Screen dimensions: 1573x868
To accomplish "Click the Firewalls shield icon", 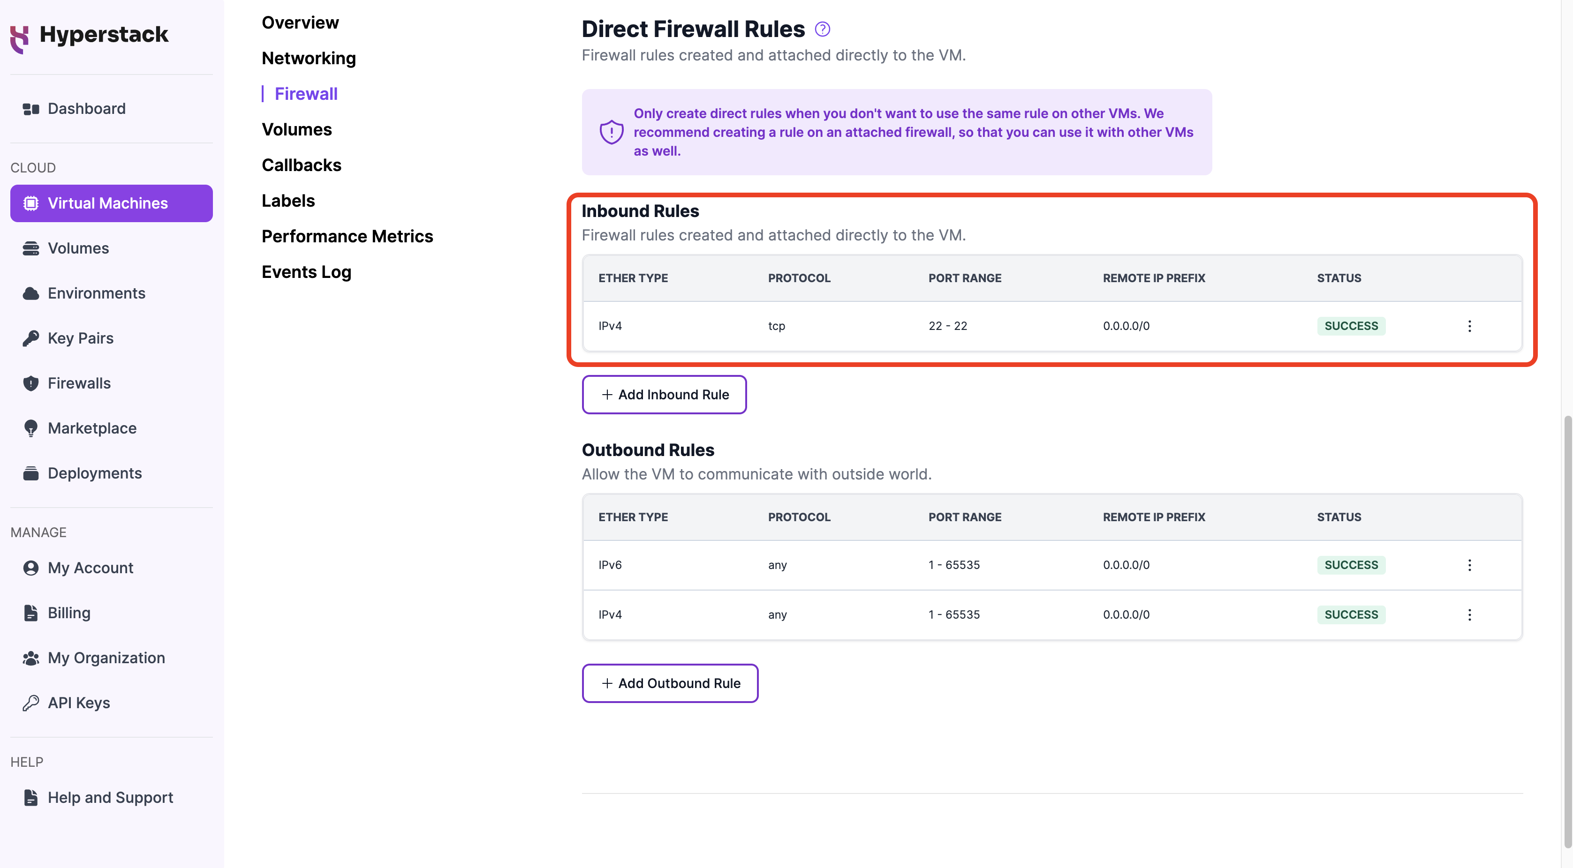I will pyautogui.click(x=30, y=383).
